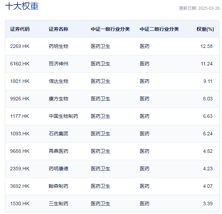Click weight value 4.07

pos(208,186)
